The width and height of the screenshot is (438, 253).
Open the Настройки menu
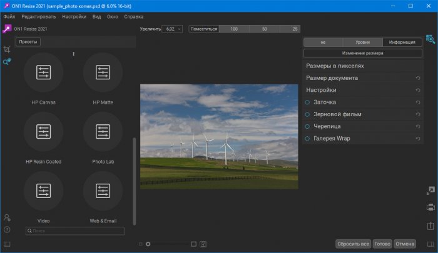click(x=74, y=17)
